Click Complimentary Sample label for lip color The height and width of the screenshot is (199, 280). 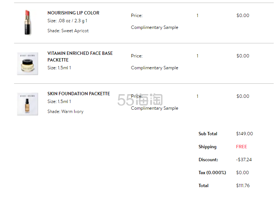pyautogui.click(x=155, y=27)
